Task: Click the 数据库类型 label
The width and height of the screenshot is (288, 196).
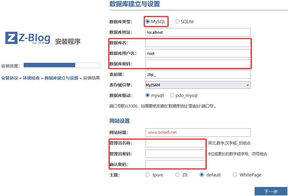Action: click(121, 22)
